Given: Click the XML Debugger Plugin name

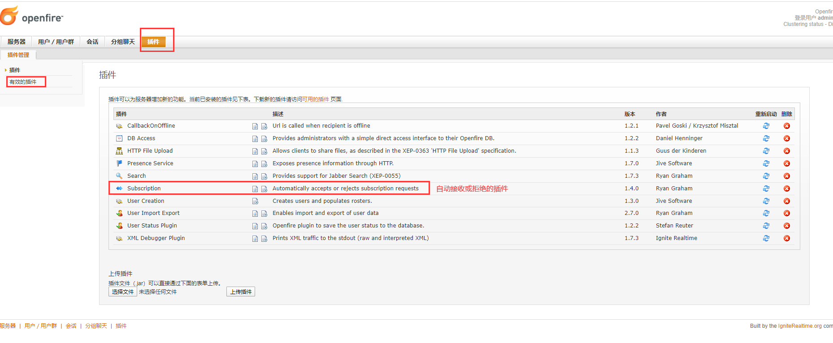Looking at the screenshot, I should point(156,238).
